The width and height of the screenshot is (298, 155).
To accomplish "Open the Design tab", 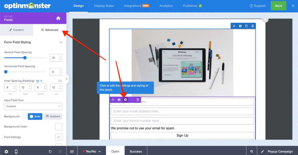I will pos(79,6).
